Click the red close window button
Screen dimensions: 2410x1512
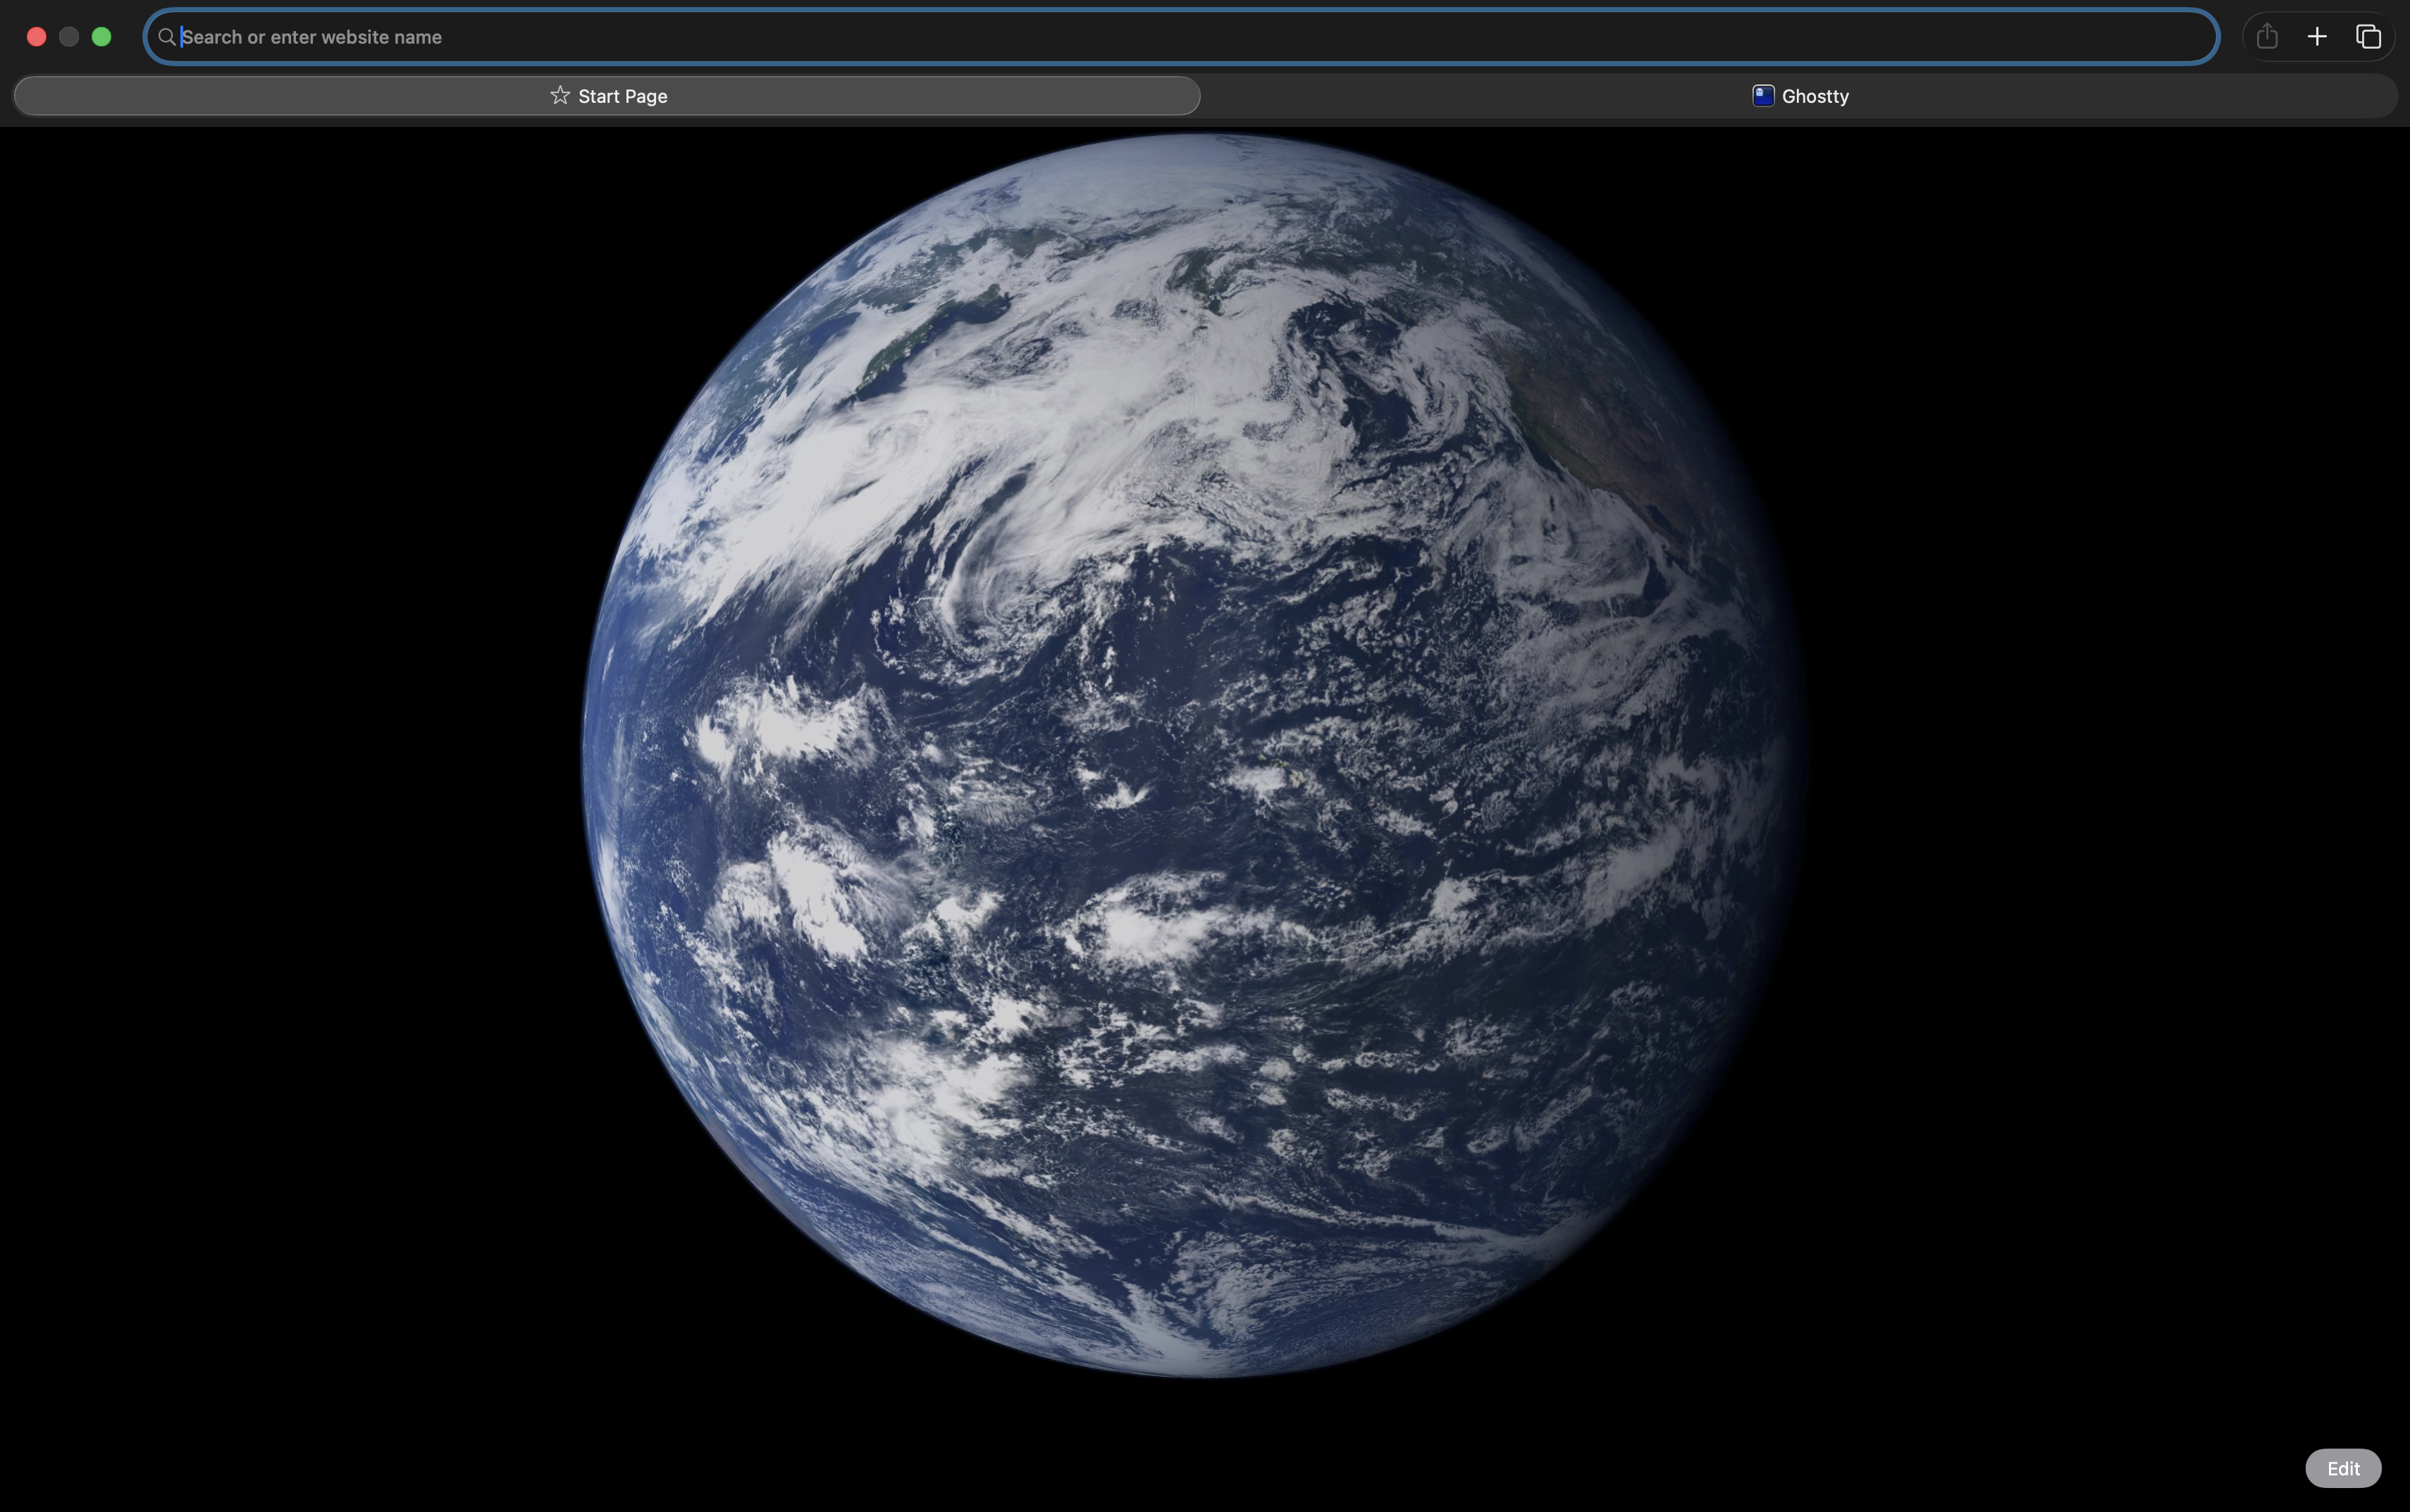[x=37, y=37]
